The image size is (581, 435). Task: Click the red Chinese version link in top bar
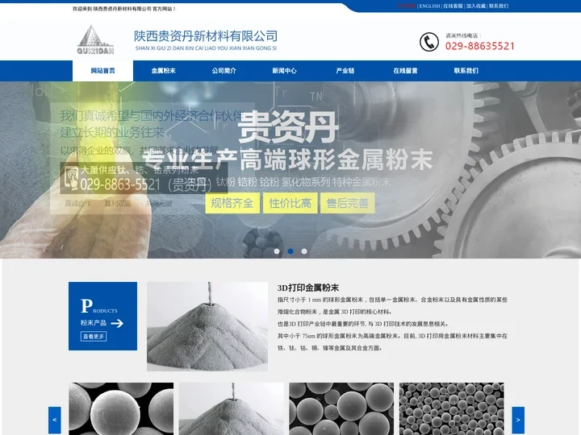(407, 6)
